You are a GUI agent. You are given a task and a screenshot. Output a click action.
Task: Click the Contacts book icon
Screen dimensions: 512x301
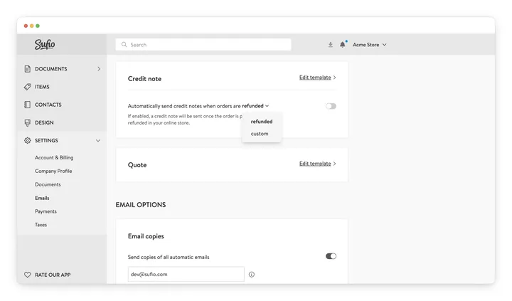tap(28, 105)
